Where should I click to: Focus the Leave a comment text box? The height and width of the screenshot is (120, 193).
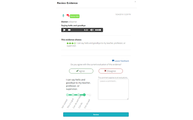pos(113,89)
